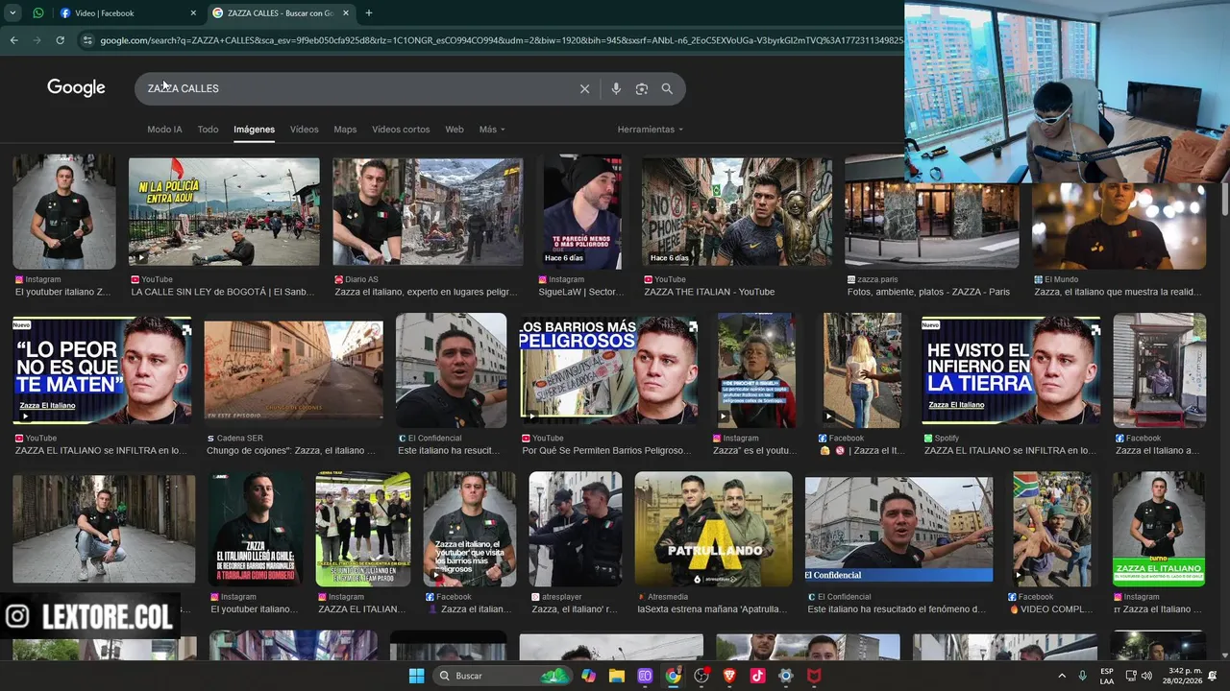
Task: Go back with the browser back arrow
Action: click(13, 40)
